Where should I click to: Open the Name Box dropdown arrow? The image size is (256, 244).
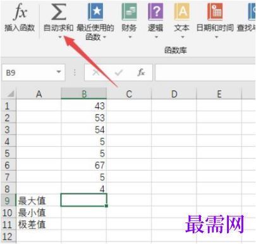pos(59,72)
